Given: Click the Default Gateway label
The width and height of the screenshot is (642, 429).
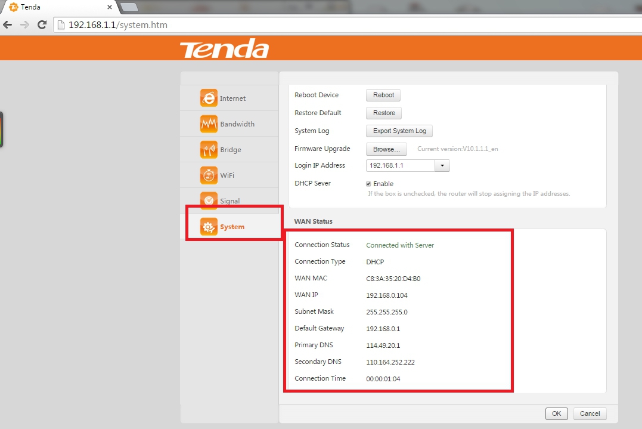Looking at the screenshot, I should (320, 329).
